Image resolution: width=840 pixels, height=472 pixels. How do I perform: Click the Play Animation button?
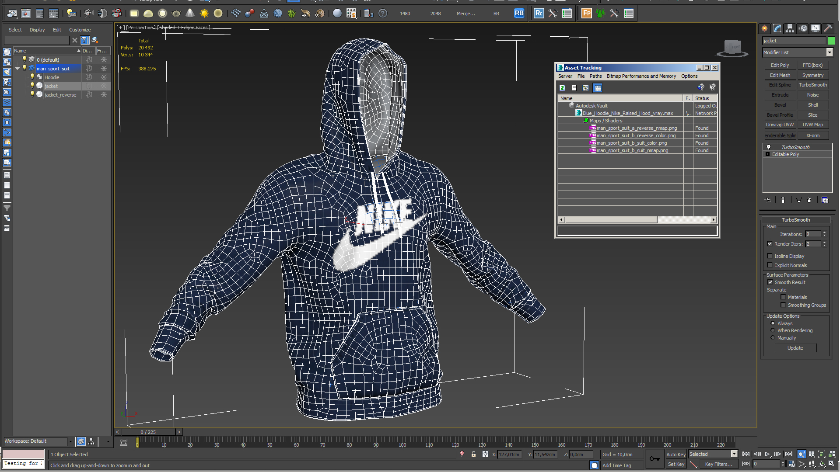coord(767,454)
